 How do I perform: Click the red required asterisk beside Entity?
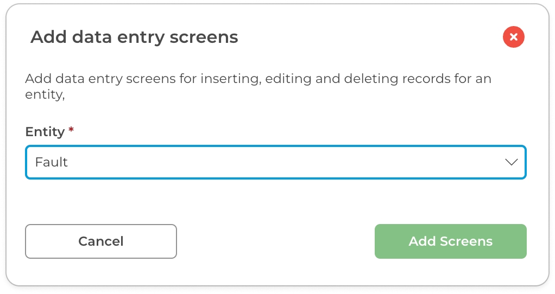[x=71, y=131]
